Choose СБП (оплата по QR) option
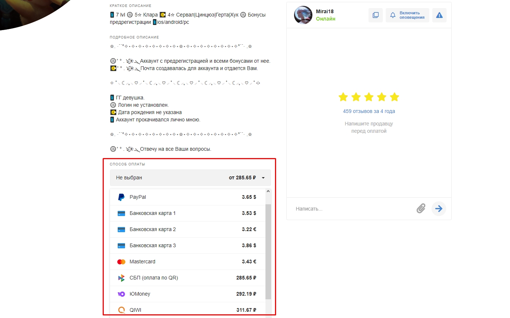Image resolution: width=510 pixels, height=318 pixels. click(x=187, y=278)
